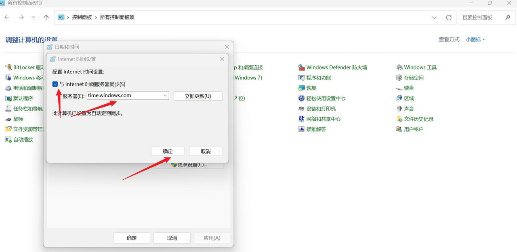Go back with the left arrow

(x=7, y=17)
